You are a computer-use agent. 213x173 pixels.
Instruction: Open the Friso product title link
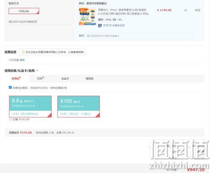pos(123,12)
